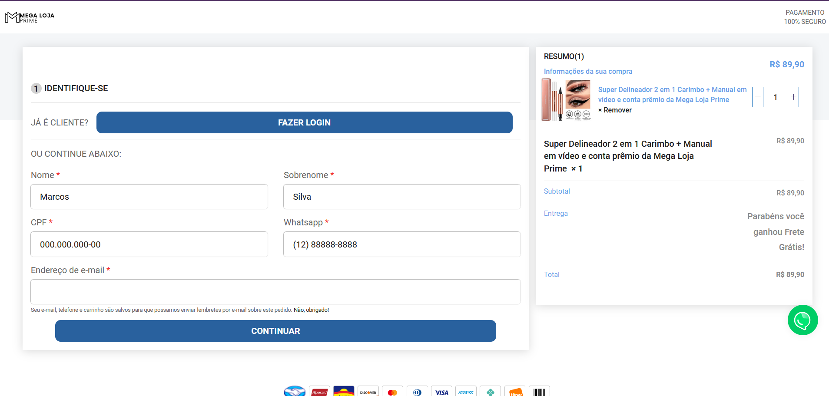Open the WhatsApp chat bubble

pos(802,320)
